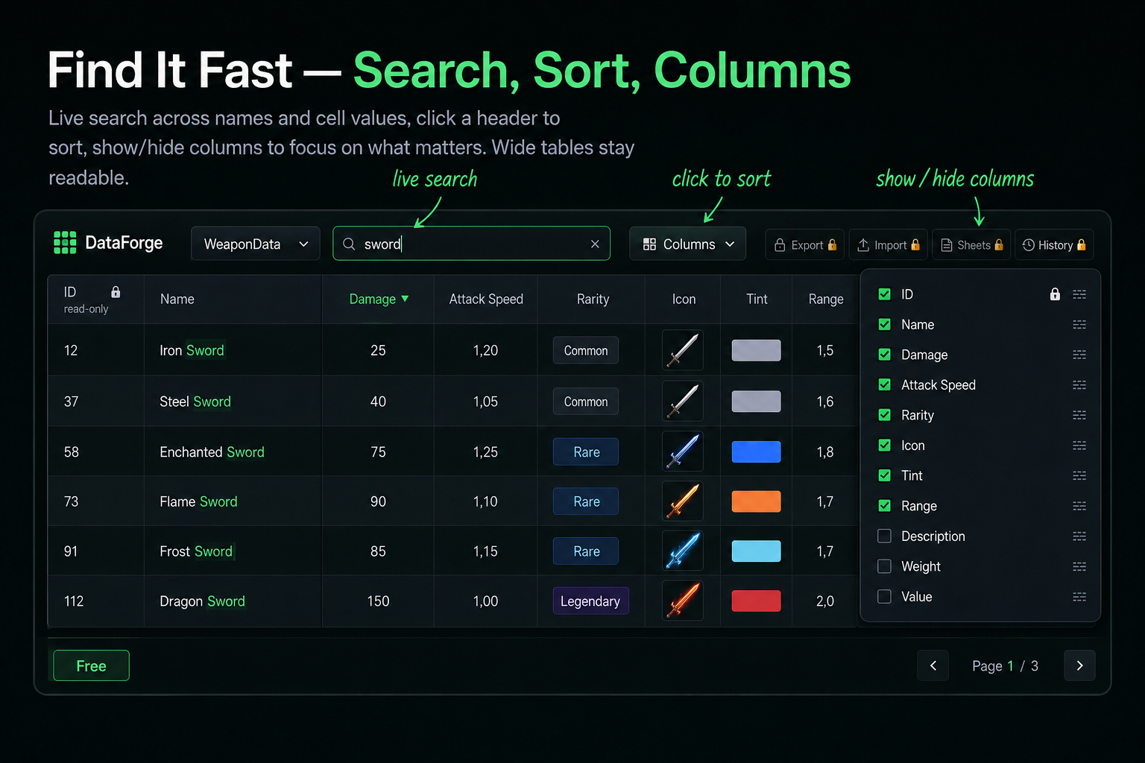Sort by the Attack Speed header
This screenshot has height=763, width=1145.
click(x=486, y=299)
